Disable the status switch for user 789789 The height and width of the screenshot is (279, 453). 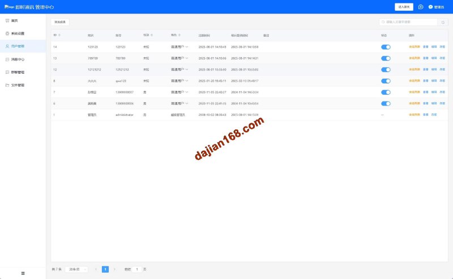(386, 58)
